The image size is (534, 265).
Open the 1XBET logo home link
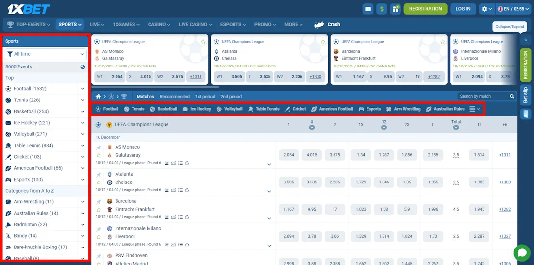(29, 9)
